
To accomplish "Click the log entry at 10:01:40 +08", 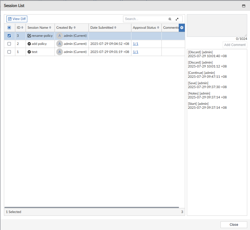I will (x=207, y=54).
